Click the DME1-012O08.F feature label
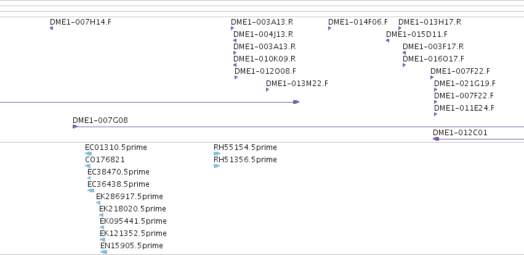 [x=265, y=71]
